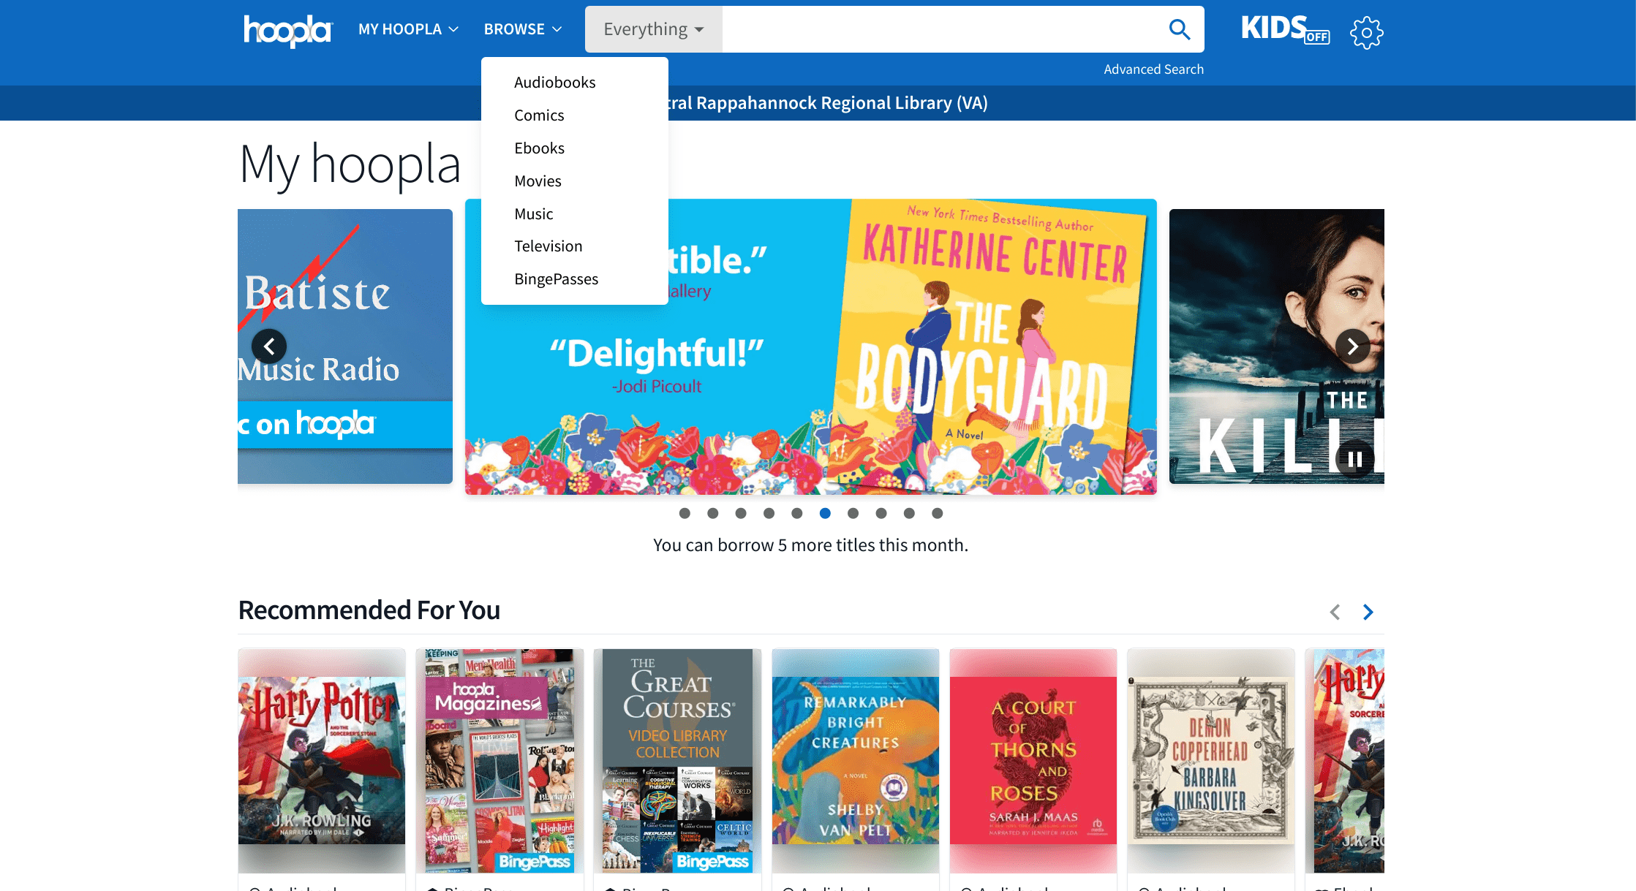This screenshot has width=1636, height=891.
Task: Click the Recommended For You heading
Action: 369,610
